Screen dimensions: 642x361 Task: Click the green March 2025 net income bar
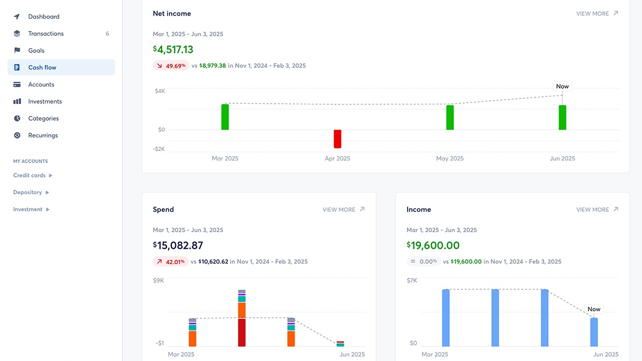[x=225, y=117]
